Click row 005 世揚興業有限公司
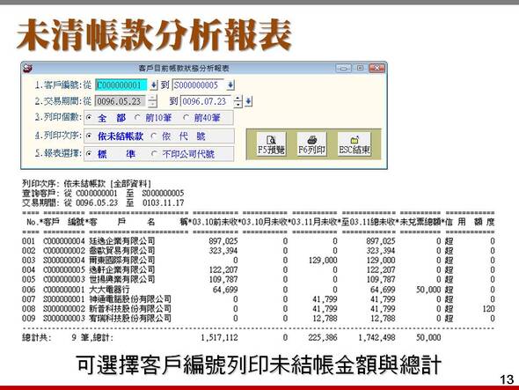The height and width of the screenshot is (390, 519). [x=258, y=279]
